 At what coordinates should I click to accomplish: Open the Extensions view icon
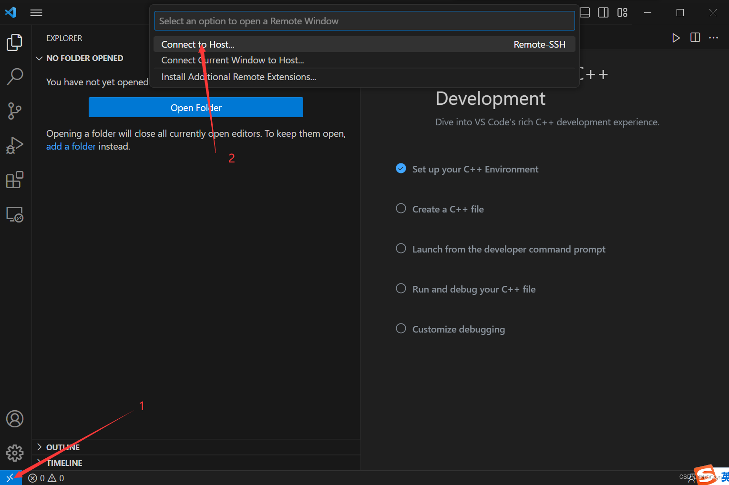[x=15, y=180]
